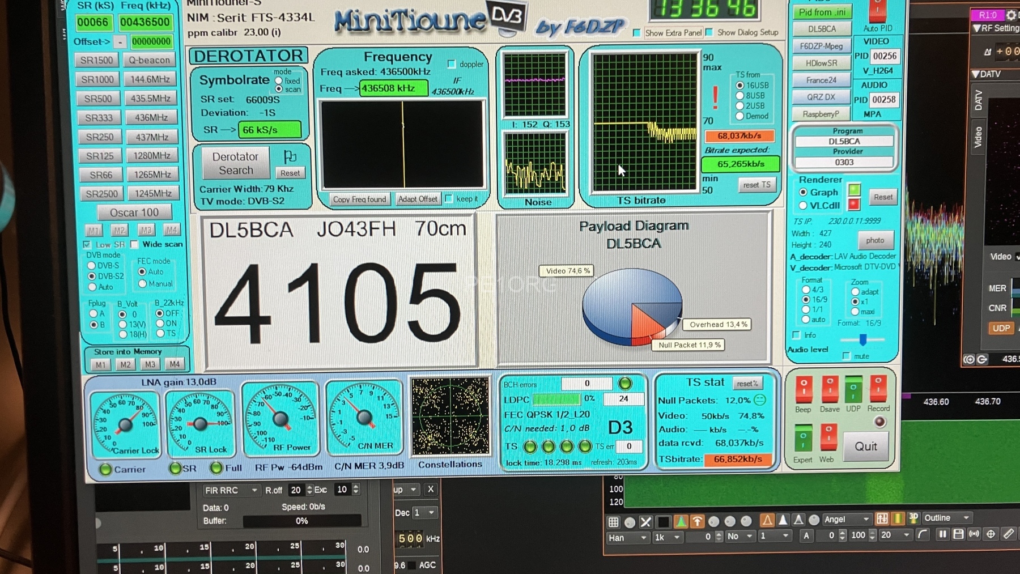
Task: Switch off the green UDP rocker
Action: click(853, 389)
